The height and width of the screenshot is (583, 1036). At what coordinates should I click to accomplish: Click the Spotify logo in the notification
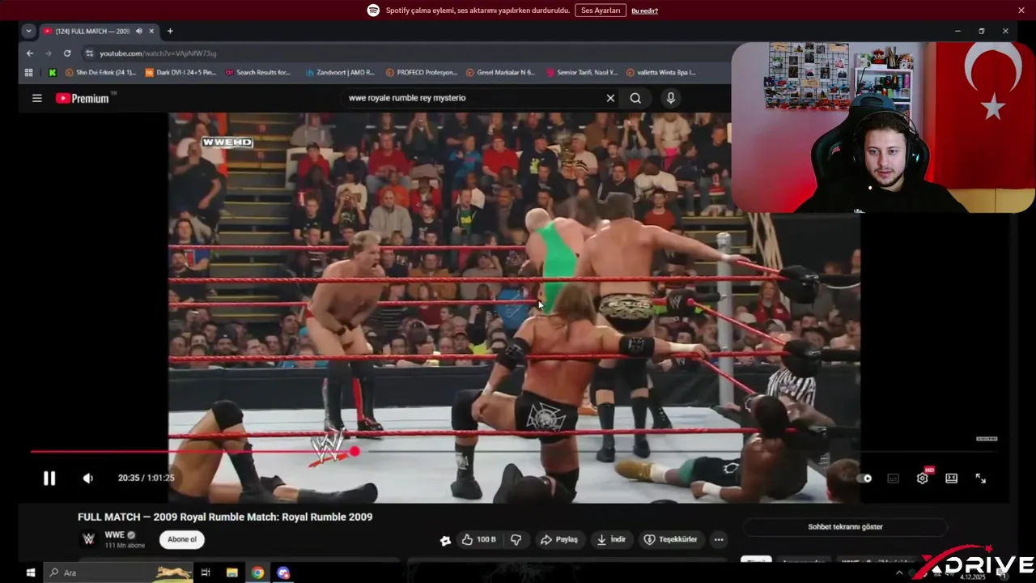point(373,11)
